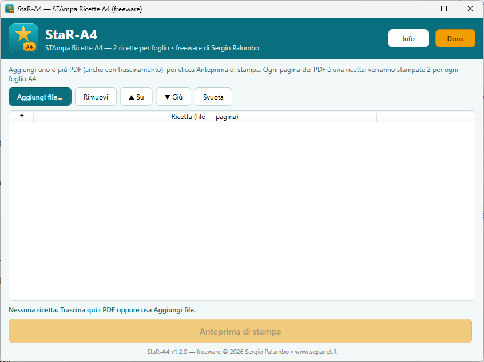Click the Rimuovi button
This screenshot has width=484, height=362.
(96, 97)
